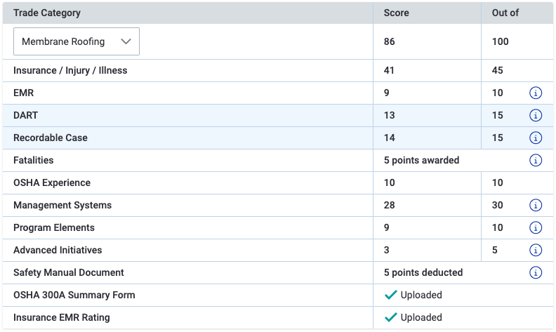Click the DART row info icon
Image resolution: width=556 pixels, height=332 pixels.
tap(536, 115)
